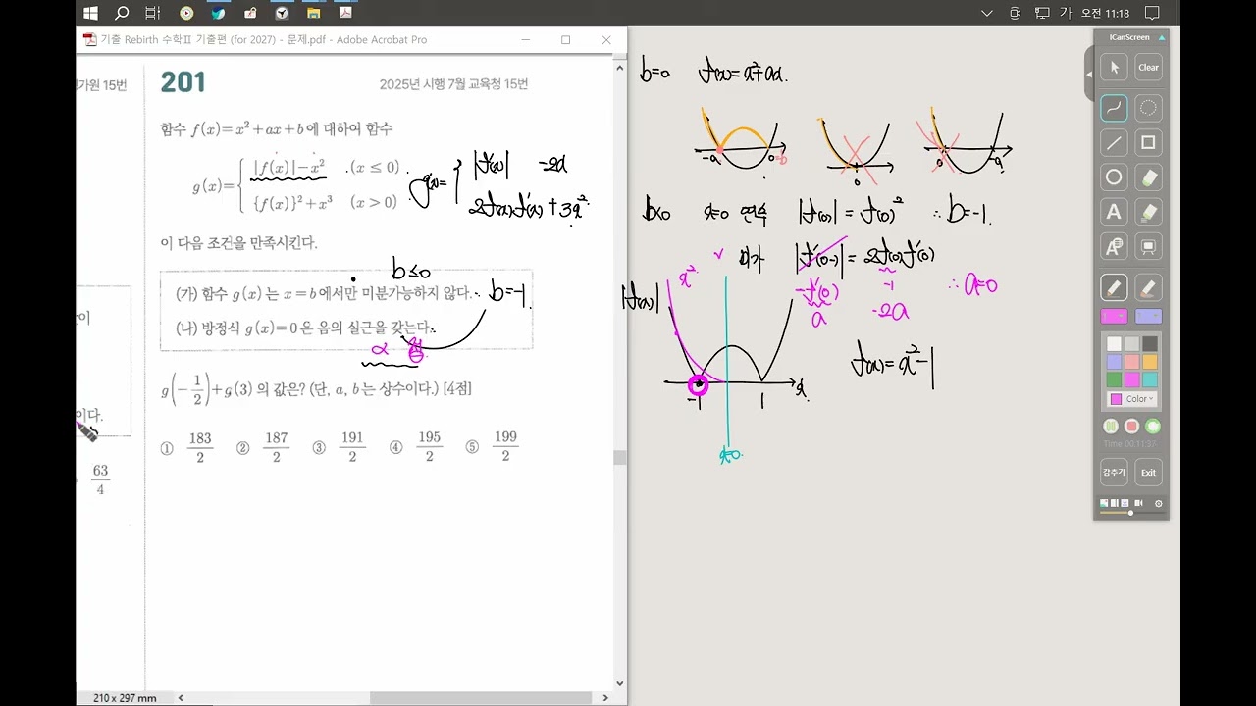Click the split-panel icon at toolbar bottom
Screen dimensions: 1256x706
pyautogui.click(x=1115, y=503)
